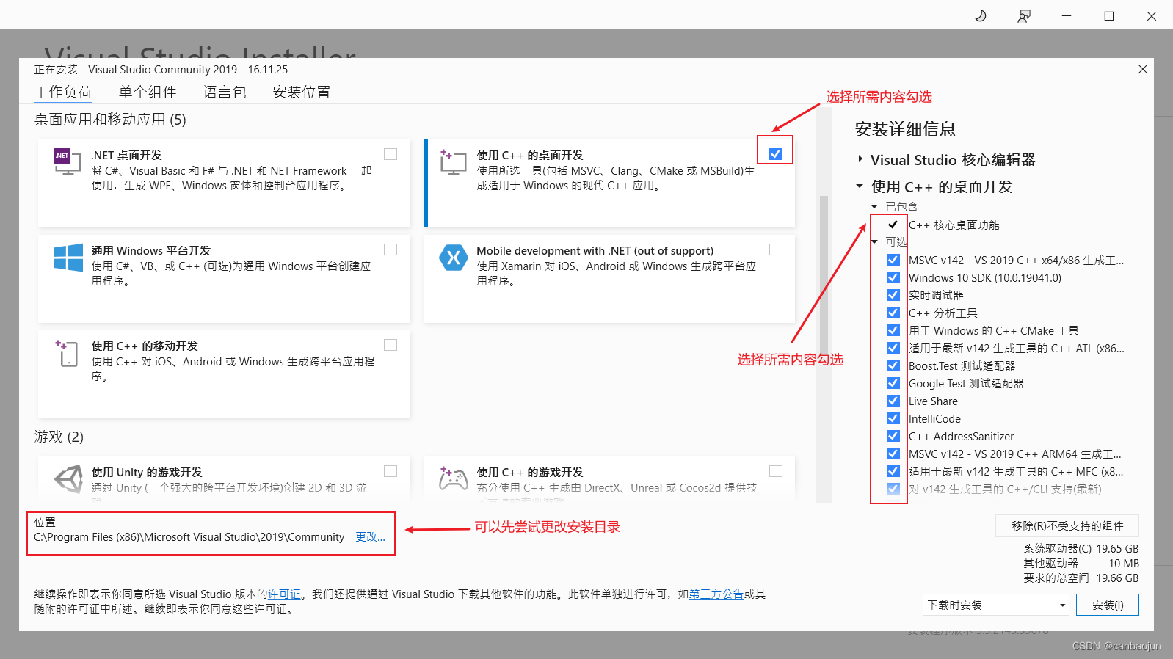Collapse the 已包含 group
This screenshot has width=1173, height=659.
click(874, 207)
